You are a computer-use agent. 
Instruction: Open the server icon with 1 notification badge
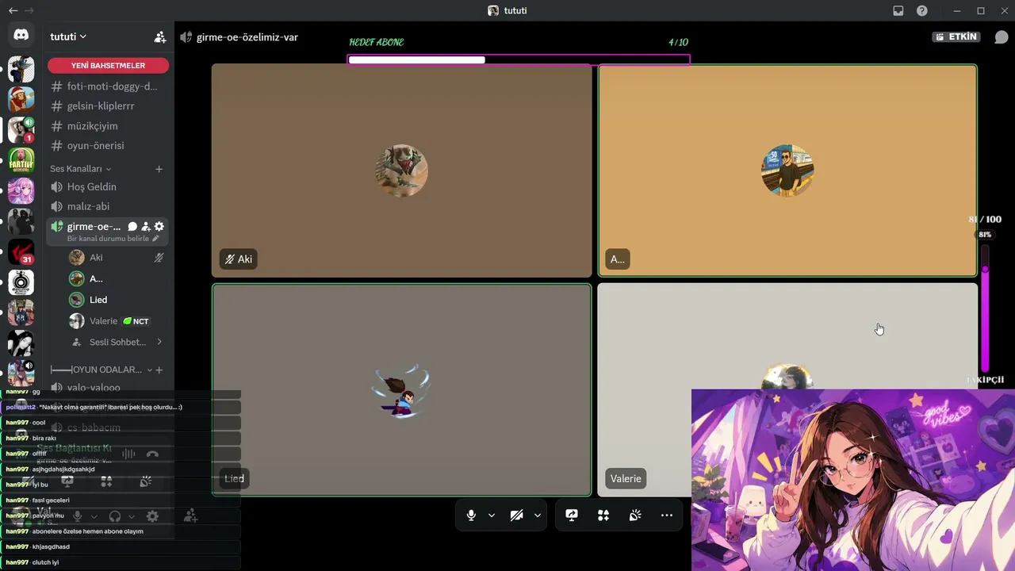pos(21,129)
